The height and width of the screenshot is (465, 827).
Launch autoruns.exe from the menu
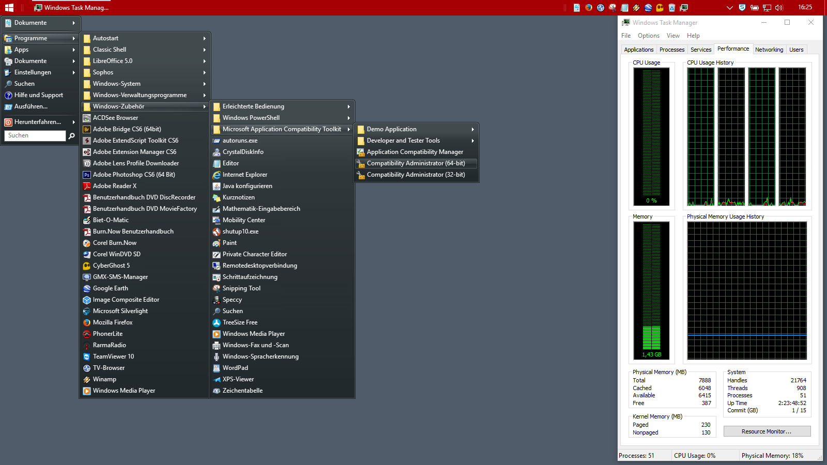[x=282, y=141]
